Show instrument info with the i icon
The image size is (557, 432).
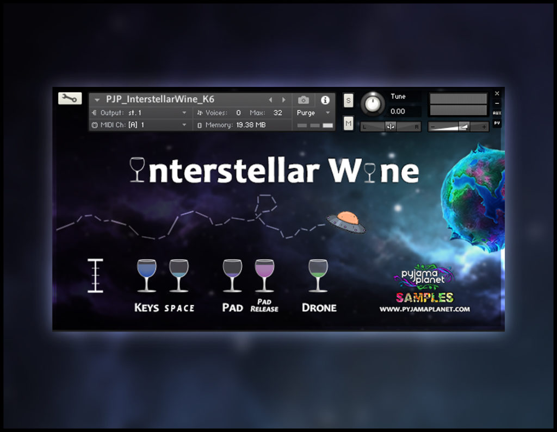[325, 100]
